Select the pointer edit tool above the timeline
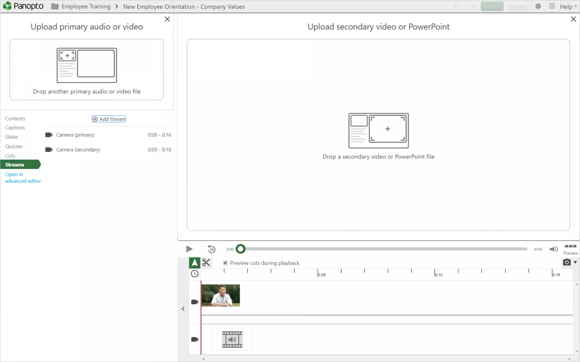Viewport: 580px width, 362px height. (195, 262)
